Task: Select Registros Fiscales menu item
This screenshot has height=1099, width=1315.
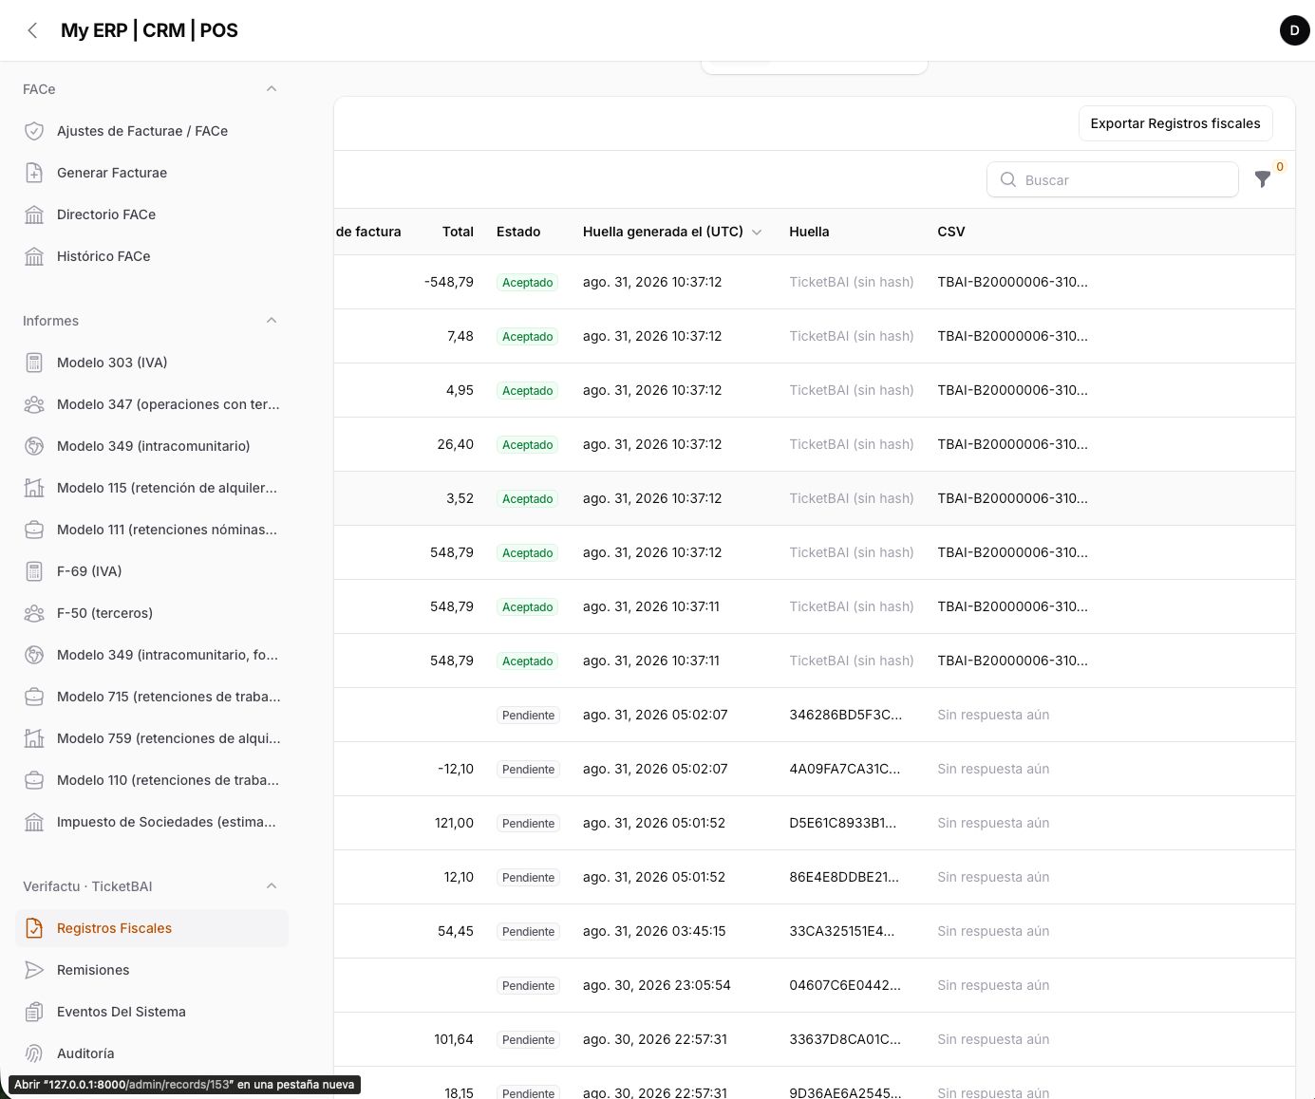Action: tap(152, 928)
